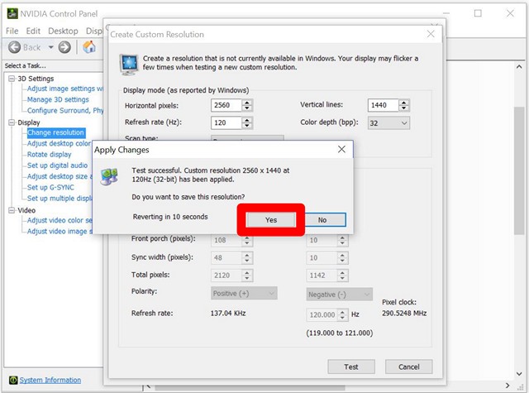The width and height of the screenshot is (529, 393).
Task: Click the Cancel button
Action: (409, 367)
